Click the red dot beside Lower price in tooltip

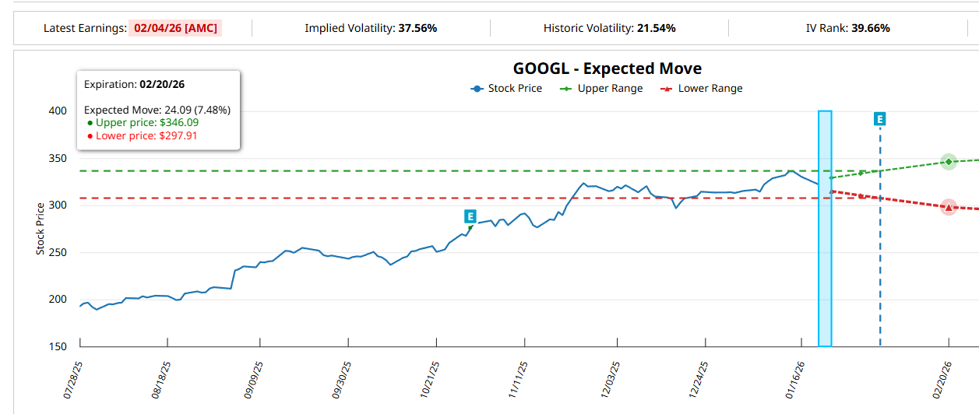90,136
